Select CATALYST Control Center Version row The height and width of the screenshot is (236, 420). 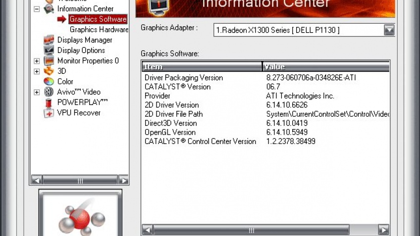(265, 142)
